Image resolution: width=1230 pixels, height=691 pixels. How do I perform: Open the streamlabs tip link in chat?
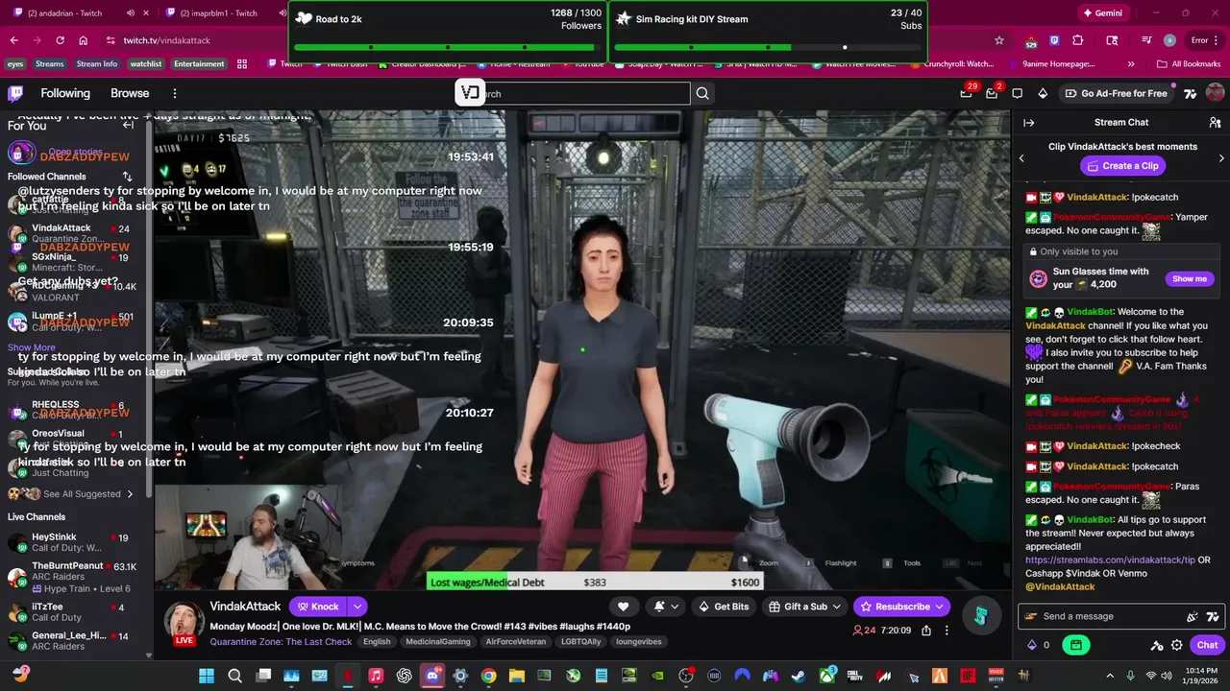(1110, 560)
